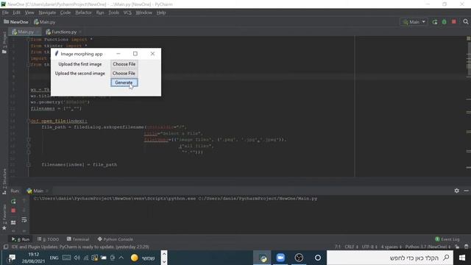471x265 pixels.
Task: Open the Main run configuration dropdown
Action: coord(414,22)
